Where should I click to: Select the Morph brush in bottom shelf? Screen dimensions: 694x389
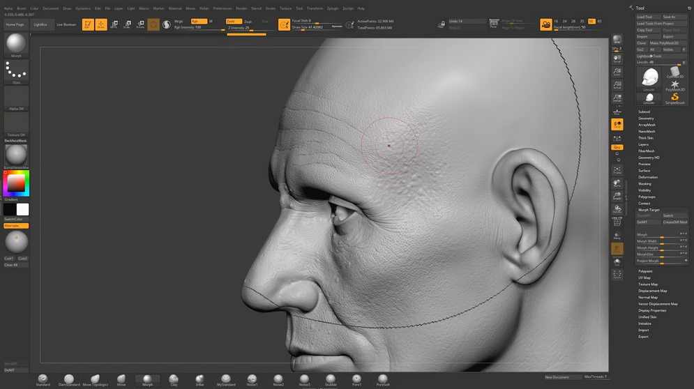tap(147, 380)
